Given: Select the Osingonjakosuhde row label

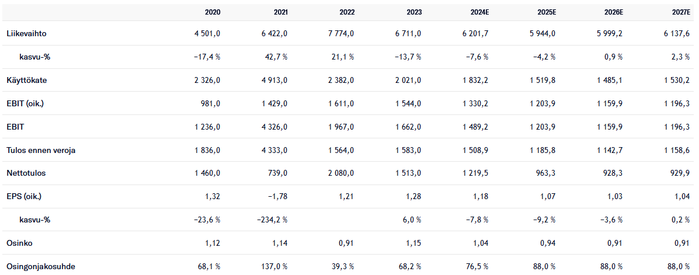Looking at the screenshot, I should tap(41, 267).
